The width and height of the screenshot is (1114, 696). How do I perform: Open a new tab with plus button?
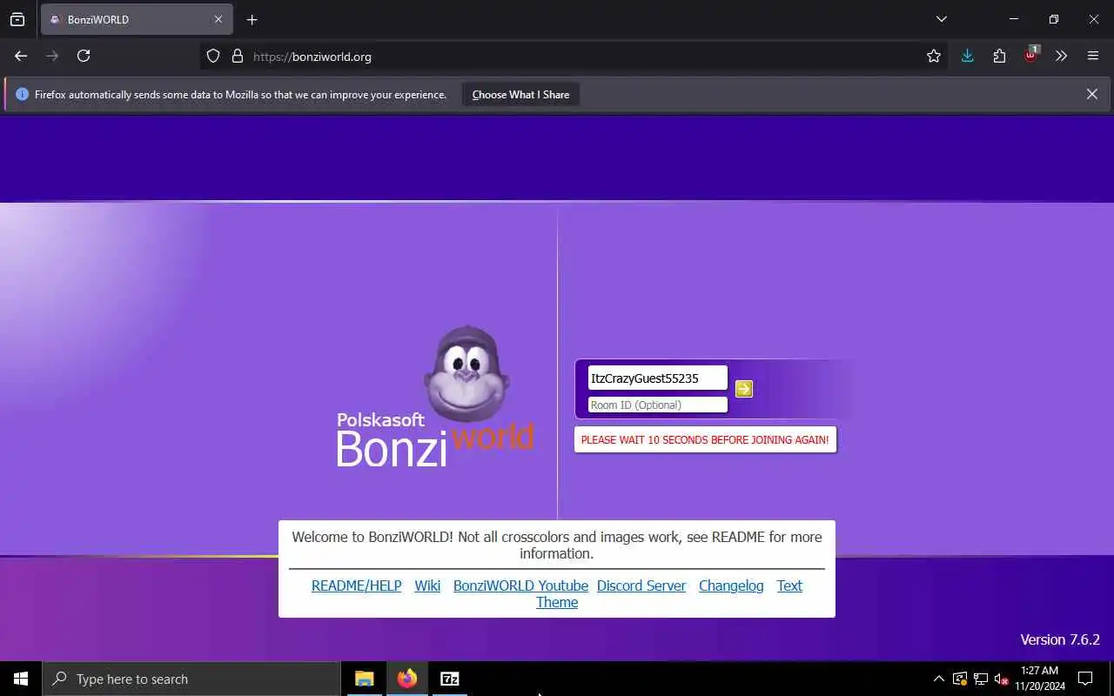coord(252,19)
